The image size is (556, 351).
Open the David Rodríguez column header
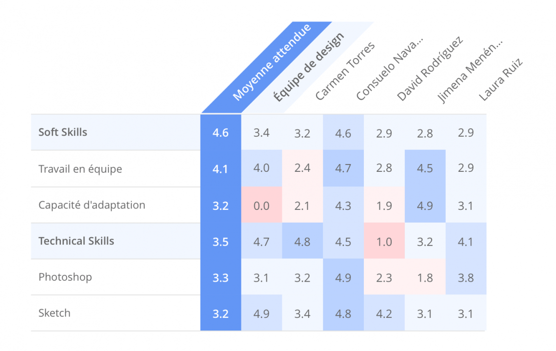point(430,68)
